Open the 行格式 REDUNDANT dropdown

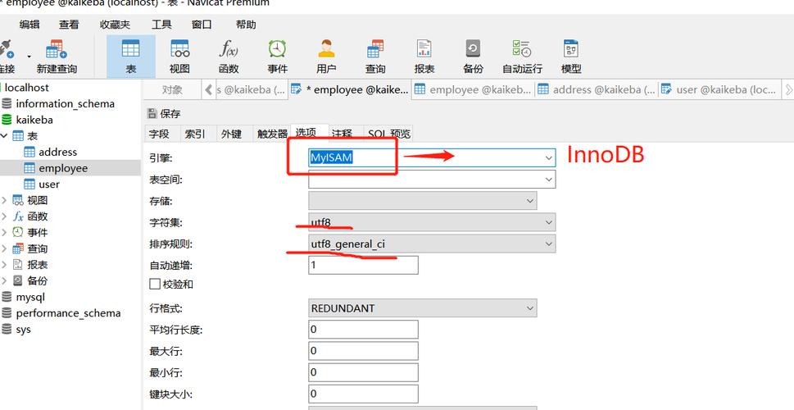point(530,307)
